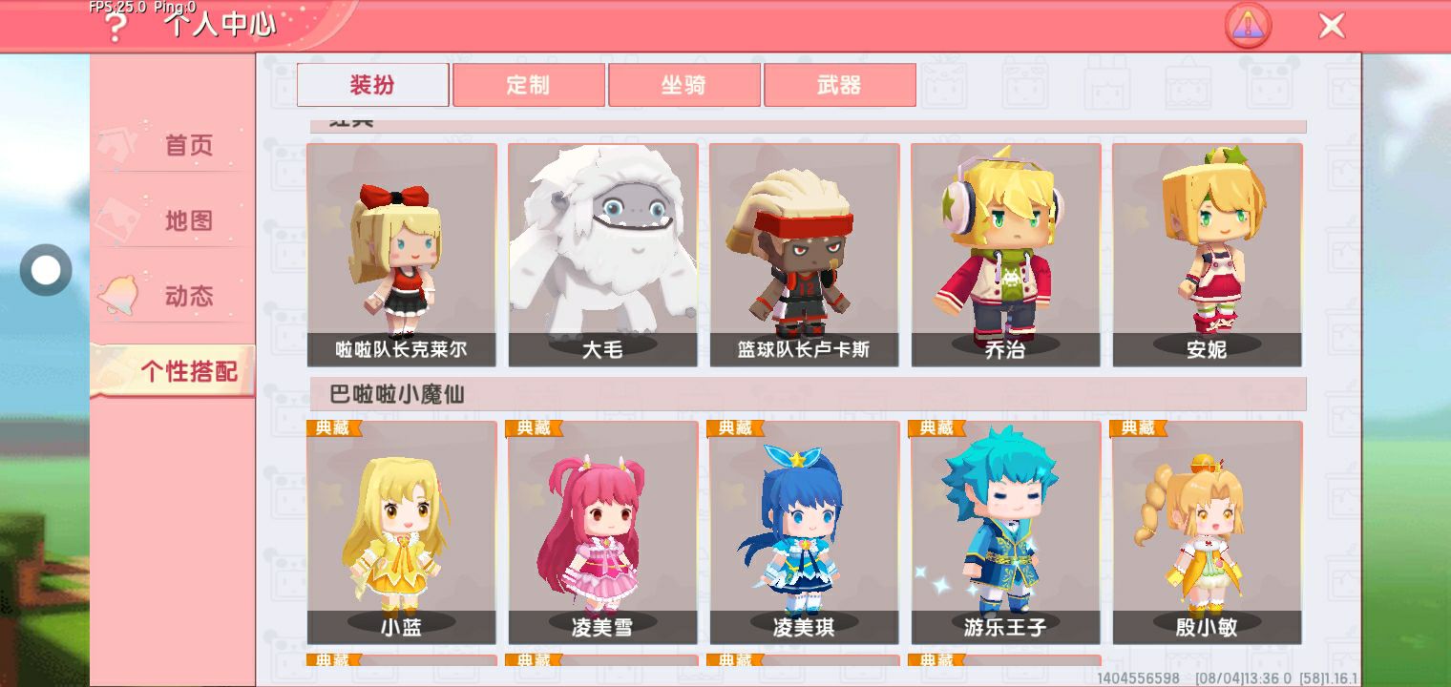The width and height of the screenshot is (1451, 687).
Task: Switch to the 装扮 tab
Action: (x=372, y=85)
